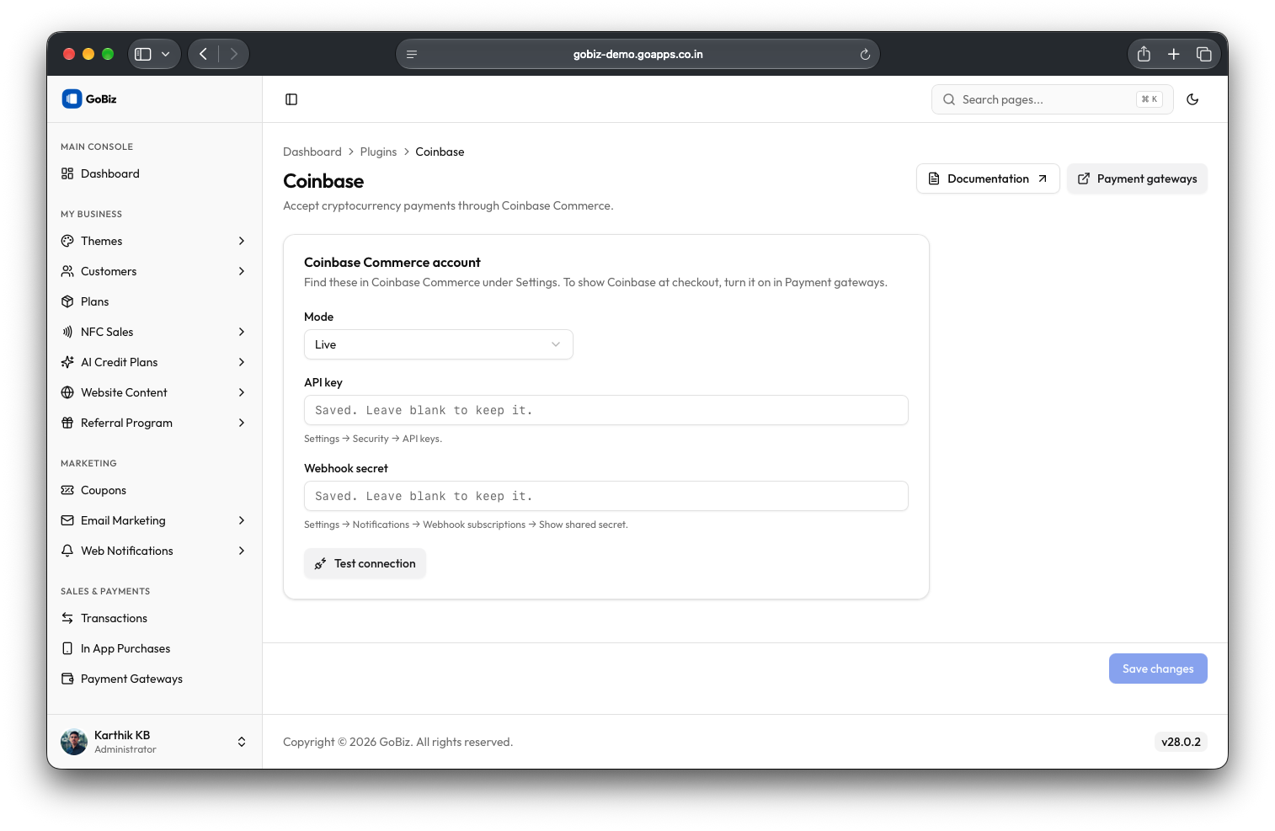Open Payment Gateways in sidebar
This screenshot has height=831, width=1275.
coord(154,679)
